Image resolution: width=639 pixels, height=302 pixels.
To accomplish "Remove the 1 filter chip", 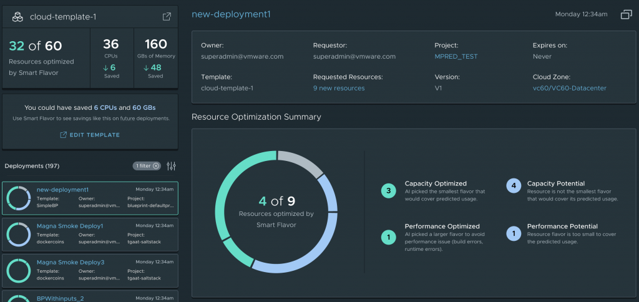I will tap(157, 166).
